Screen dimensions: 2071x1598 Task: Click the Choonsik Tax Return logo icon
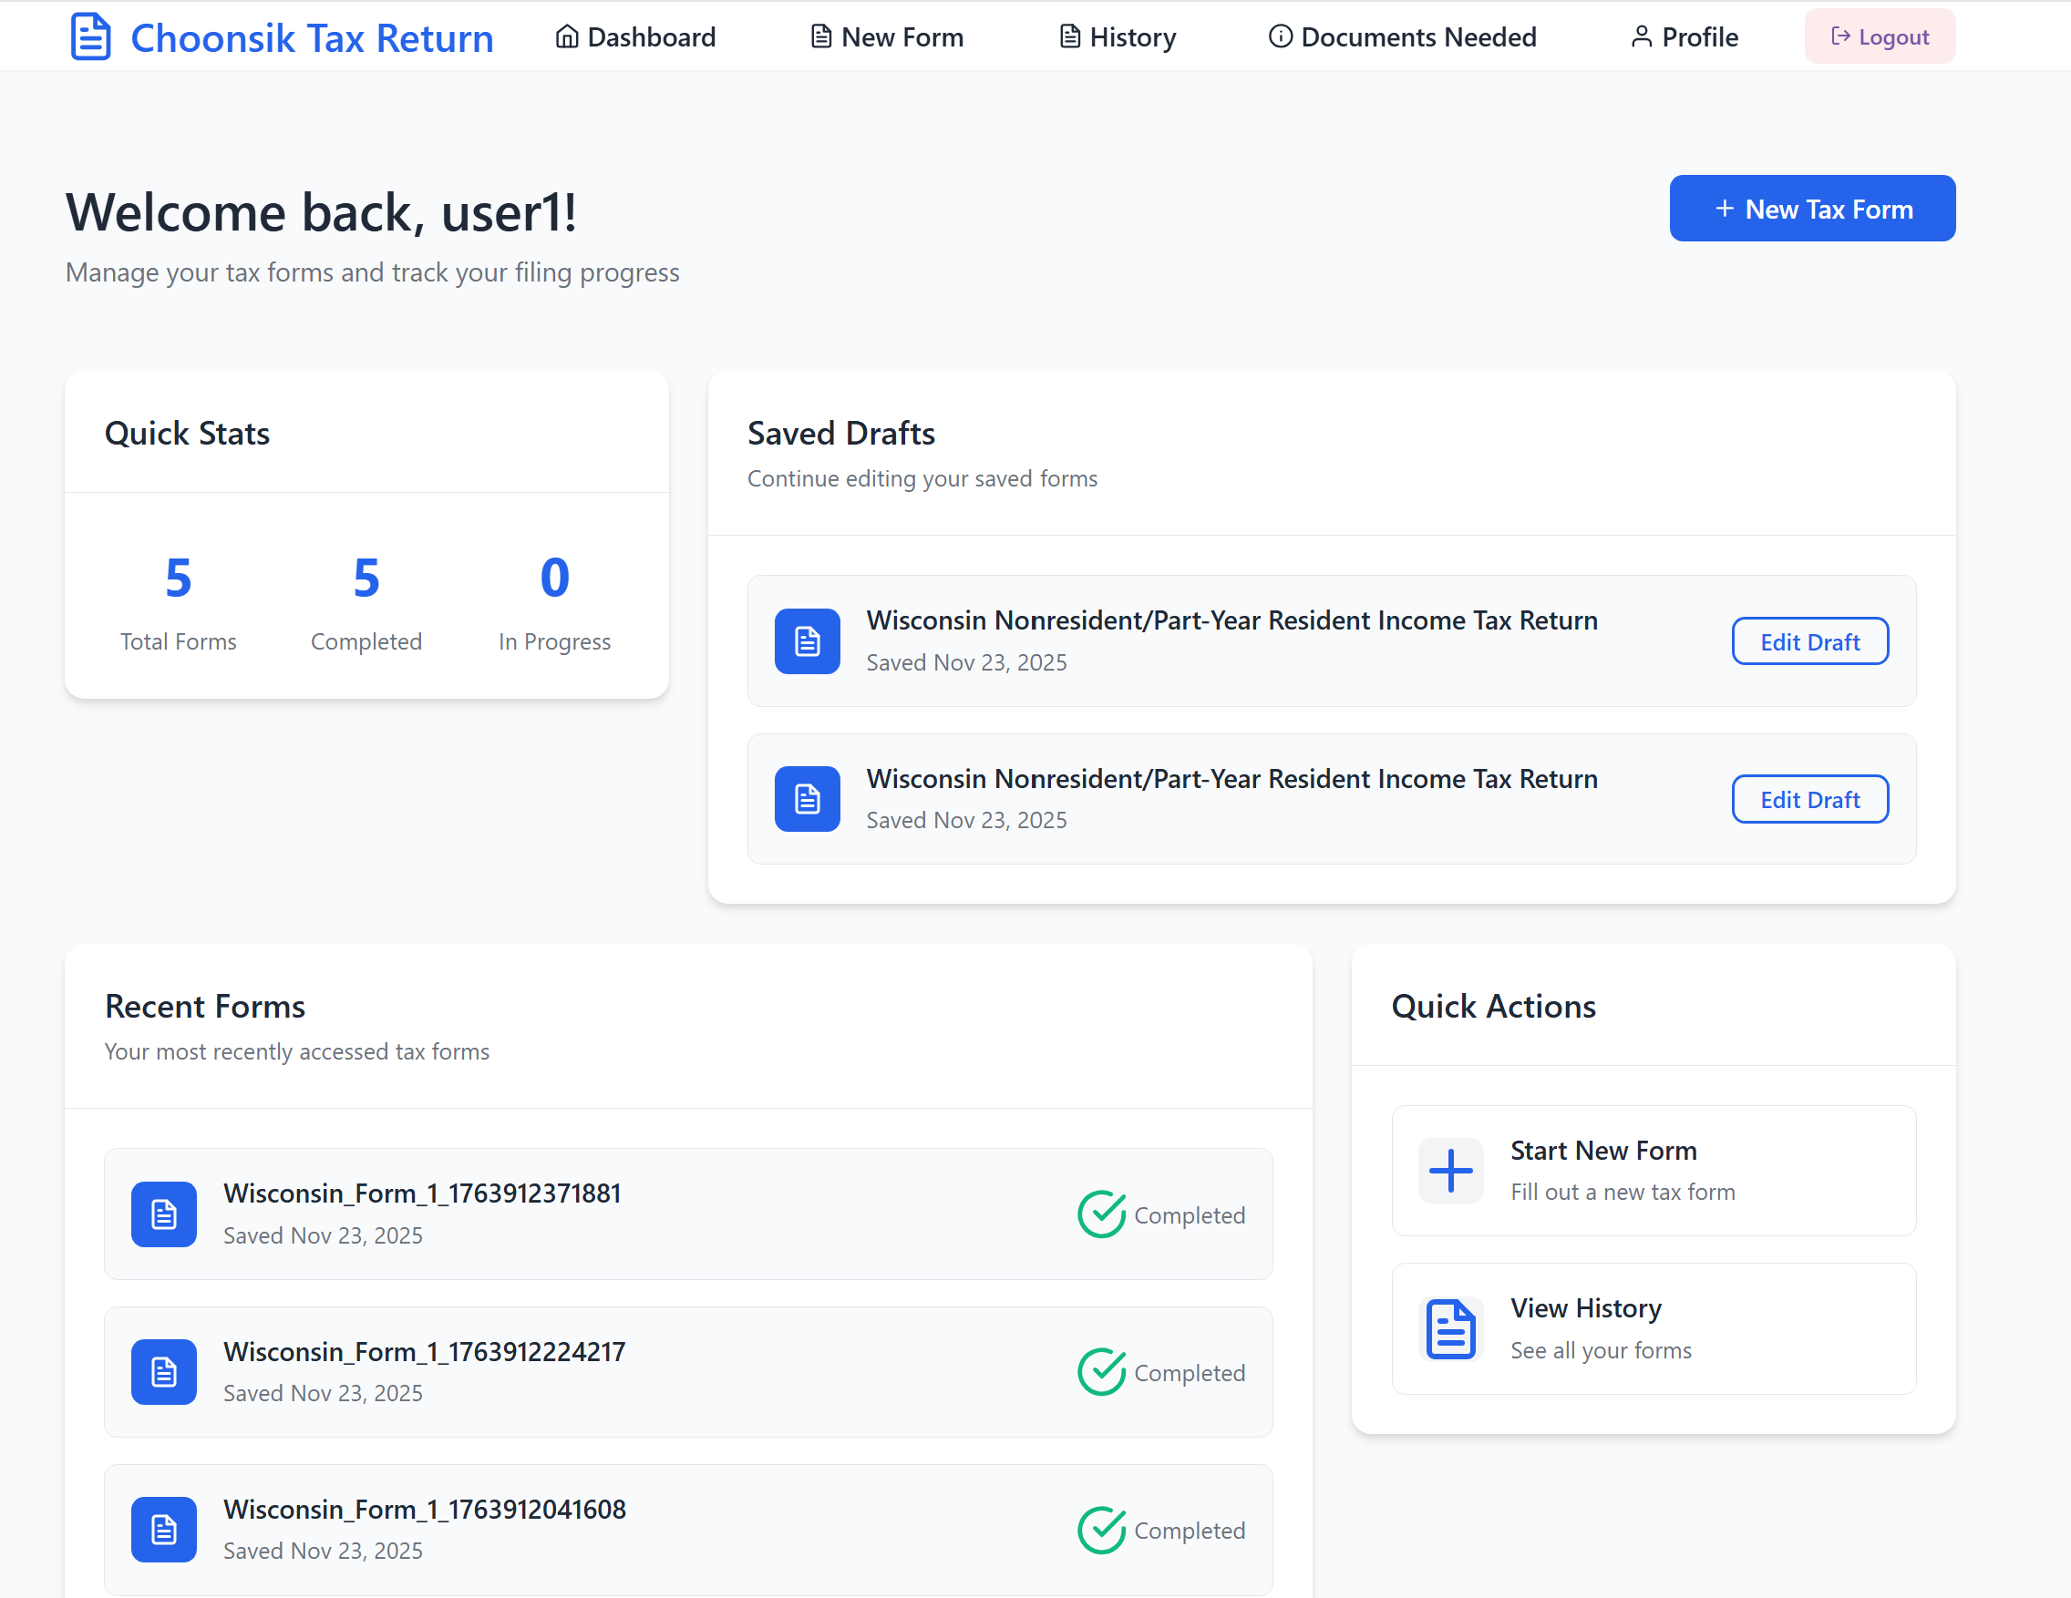click(91, 37)
